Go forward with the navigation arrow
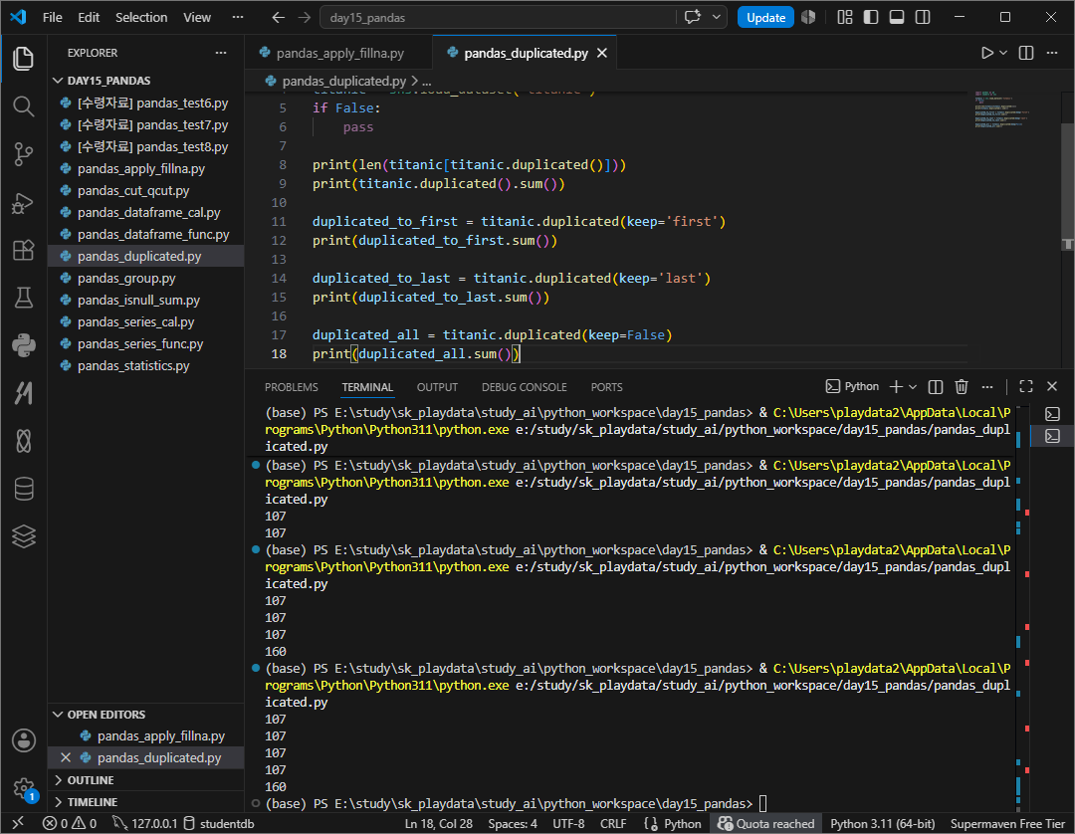The image size is (1075, 834). click(x=305, y=17)
